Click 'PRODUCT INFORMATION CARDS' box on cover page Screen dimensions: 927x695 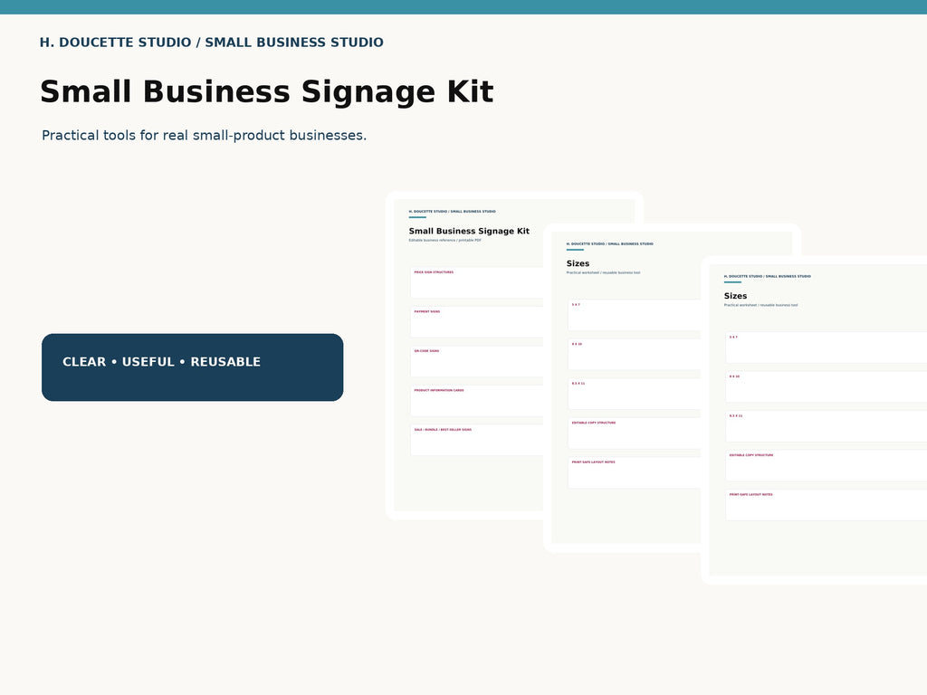click(x=476, y=401)
